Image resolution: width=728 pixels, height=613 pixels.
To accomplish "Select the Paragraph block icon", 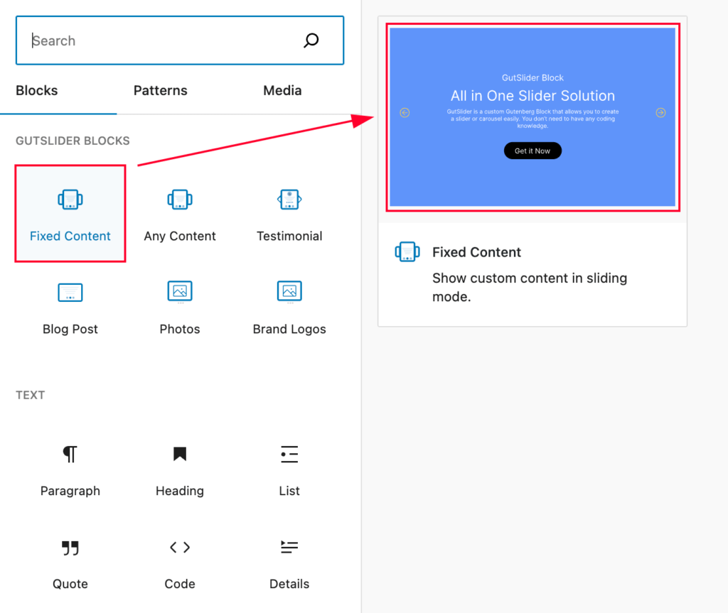I will 70,455.
